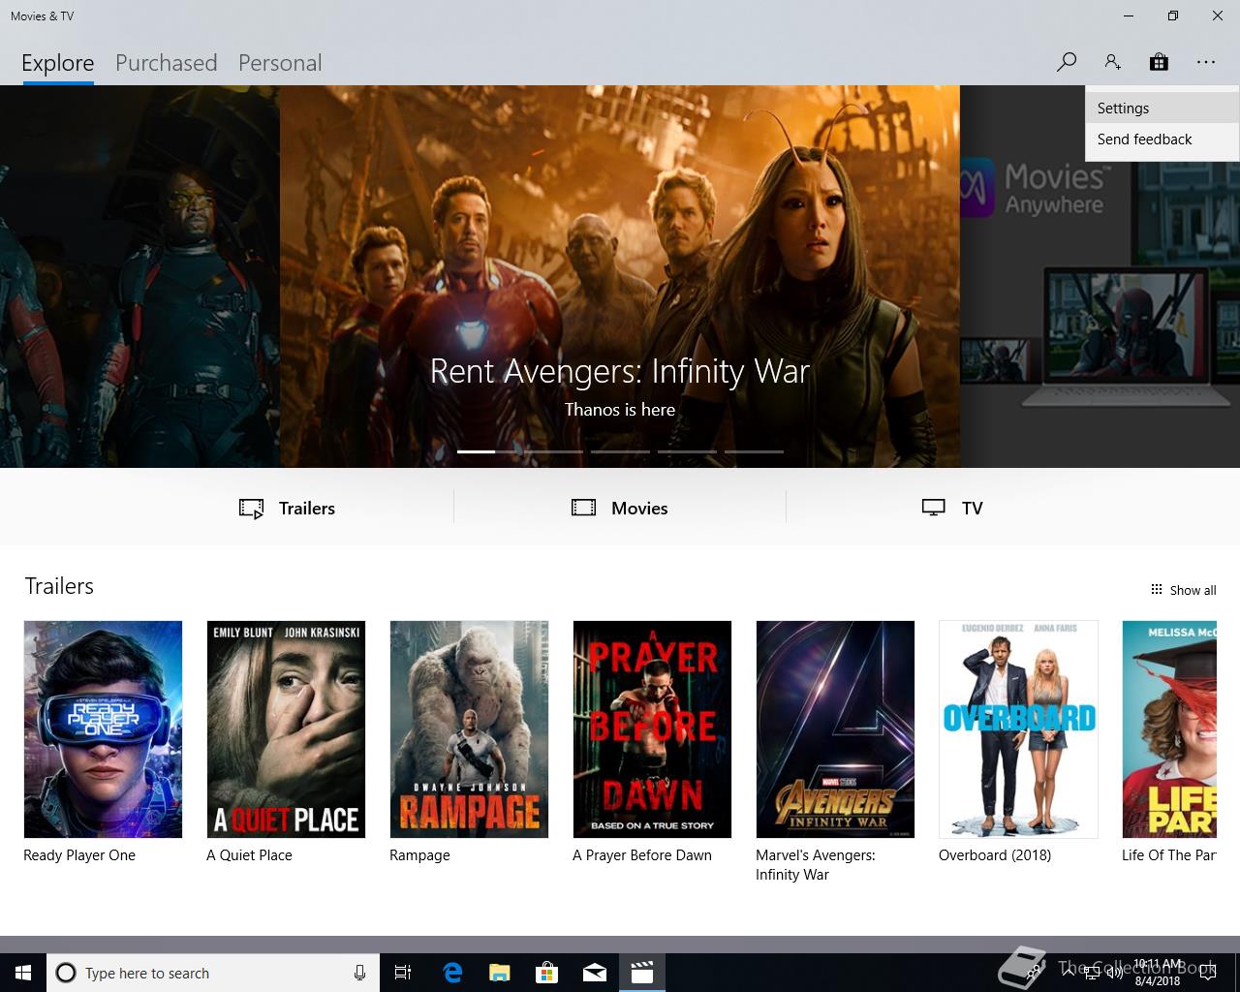Open the A Quiet Place poster
The height and width of the screenshot is (992, 1240).
pos(286,729)
